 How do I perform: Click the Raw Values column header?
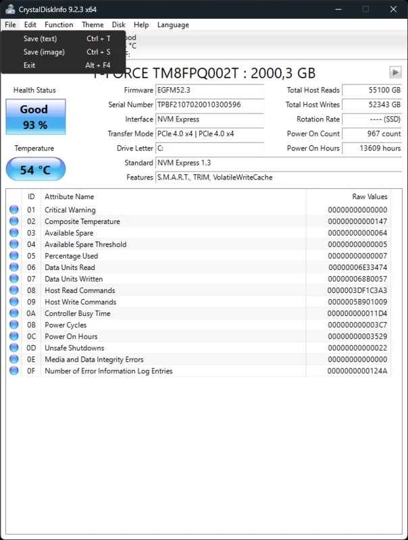369,196
